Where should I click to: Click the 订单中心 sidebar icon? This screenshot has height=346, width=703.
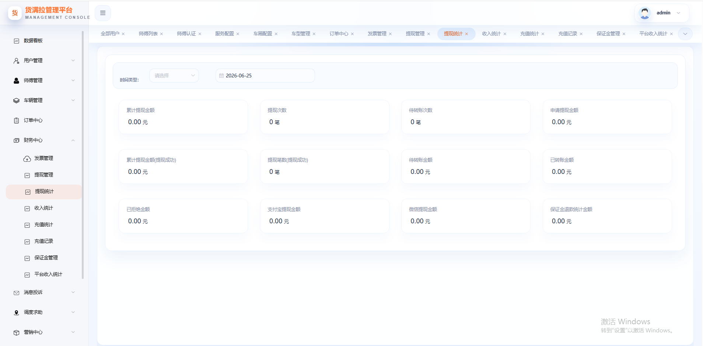pyautogui.click(x=16, y=120)
